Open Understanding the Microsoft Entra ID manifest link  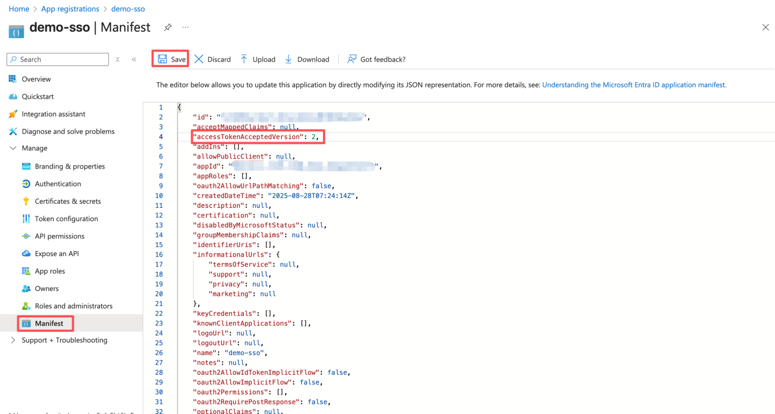pyautogui.click(x=634, y=85)
